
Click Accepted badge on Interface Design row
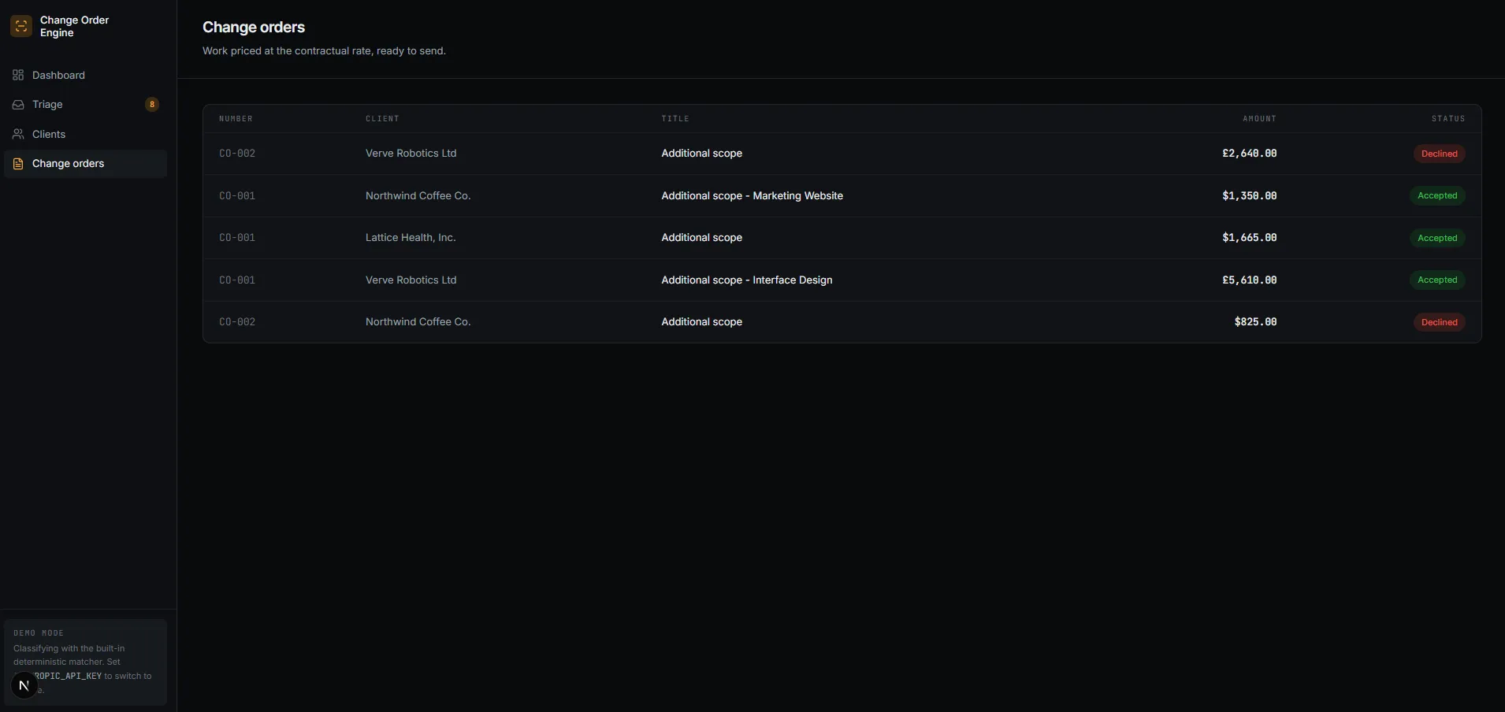[1437, 280]
